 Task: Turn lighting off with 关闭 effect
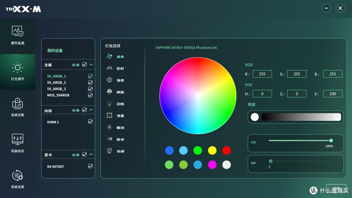(115, 151)
